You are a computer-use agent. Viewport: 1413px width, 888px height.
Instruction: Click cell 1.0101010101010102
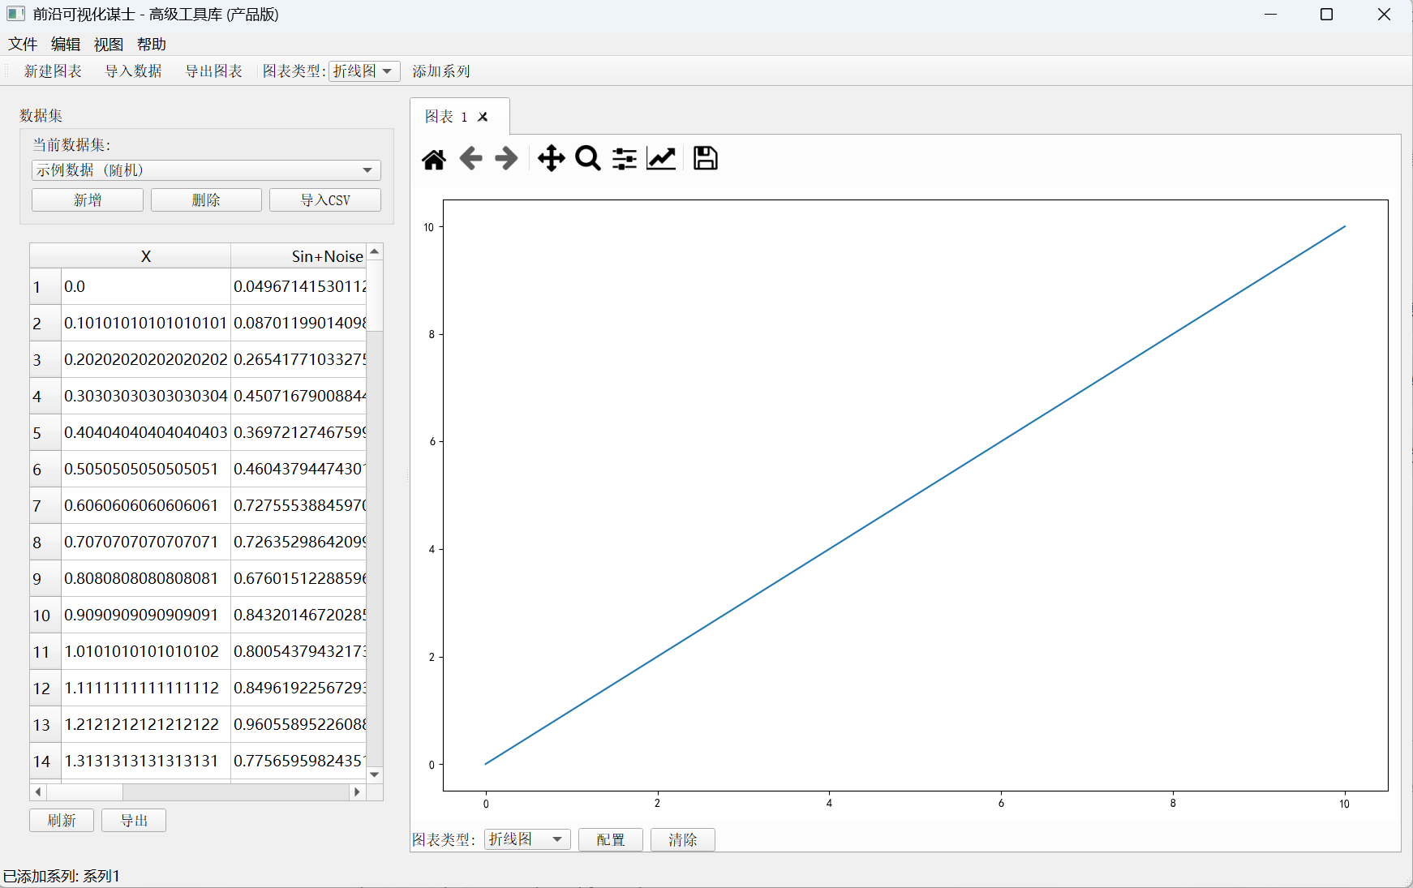click(146, 652)
